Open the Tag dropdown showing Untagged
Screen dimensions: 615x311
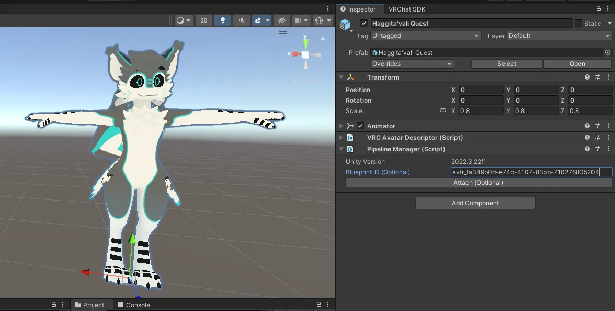click(x=426, y=36)
